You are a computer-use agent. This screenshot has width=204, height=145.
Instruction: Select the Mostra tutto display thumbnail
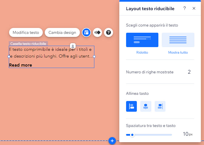(178, 40)
